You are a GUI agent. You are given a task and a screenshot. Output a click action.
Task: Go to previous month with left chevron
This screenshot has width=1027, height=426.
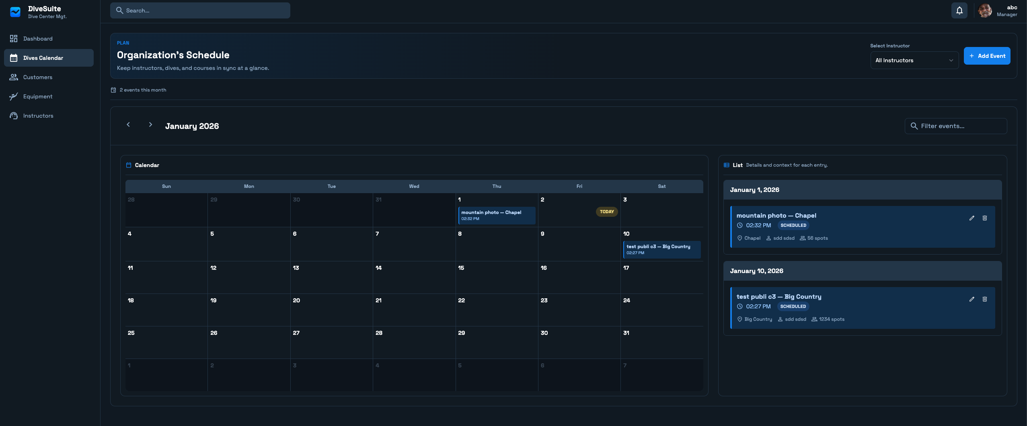[128, 124]
